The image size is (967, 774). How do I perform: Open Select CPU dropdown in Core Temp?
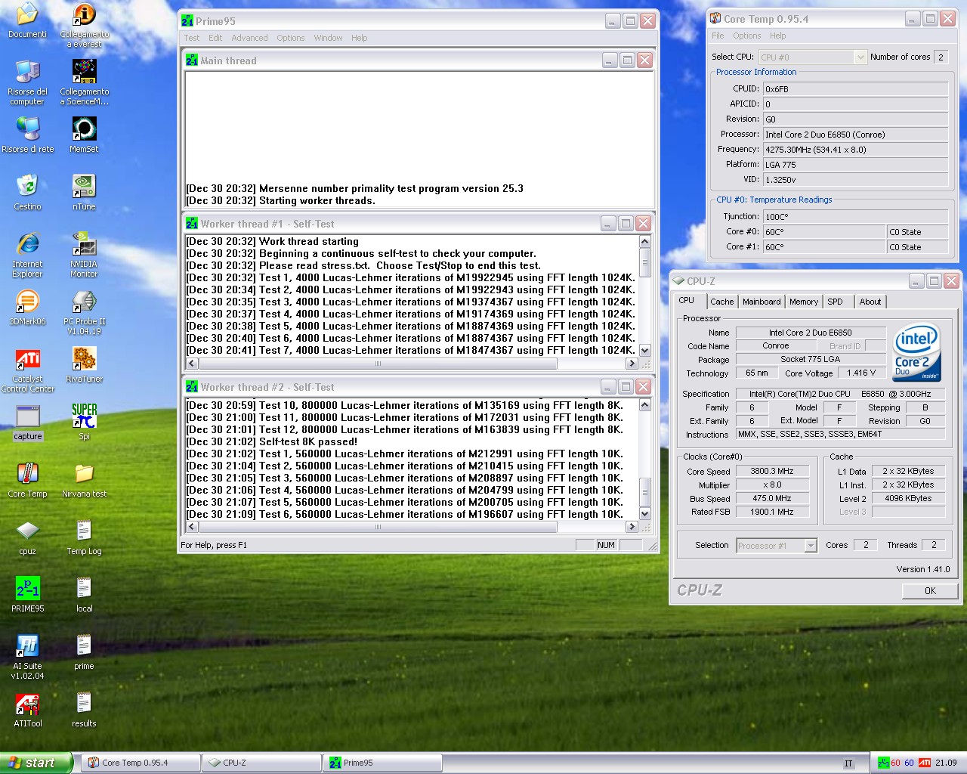812,57
